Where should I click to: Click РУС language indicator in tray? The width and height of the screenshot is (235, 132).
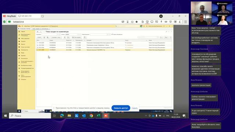tap(168, 116)
